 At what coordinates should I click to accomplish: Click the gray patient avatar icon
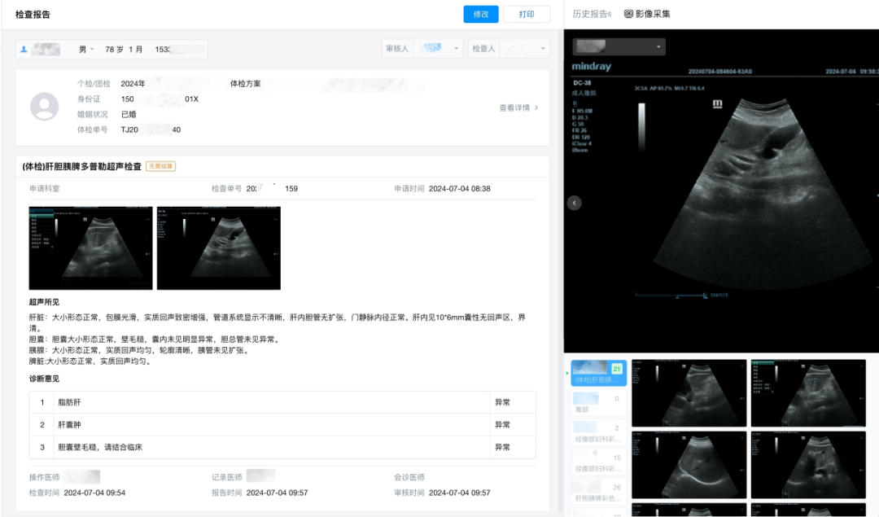(x=44, y=107)
